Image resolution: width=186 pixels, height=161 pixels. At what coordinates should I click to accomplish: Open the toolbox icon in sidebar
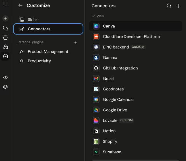[x=5, y=56]
